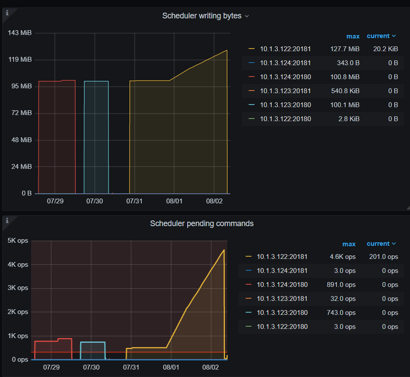Screen dimensions: 410x377
Task: Click the info icon on Scheduler writing bytes panel
Action: click(x=7, y=13)
